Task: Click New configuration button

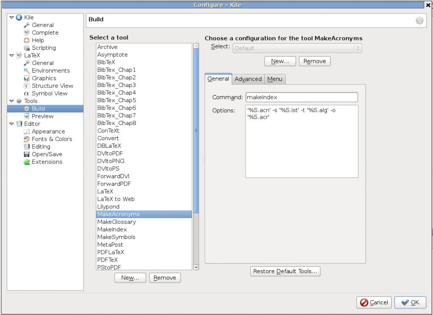Action: point(280,61)
